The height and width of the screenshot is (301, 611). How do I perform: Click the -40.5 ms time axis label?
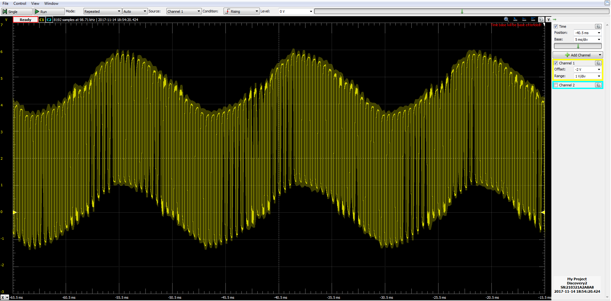point(281,298)
